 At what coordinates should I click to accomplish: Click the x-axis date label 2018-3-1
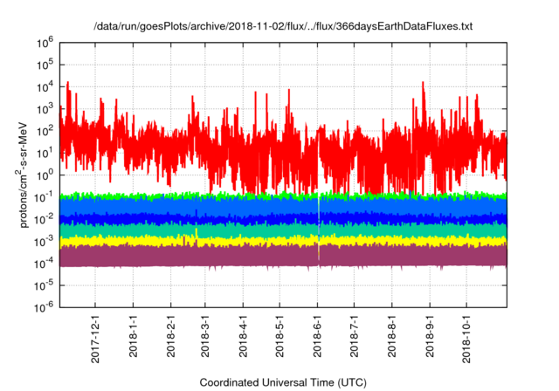pos(205,335)
